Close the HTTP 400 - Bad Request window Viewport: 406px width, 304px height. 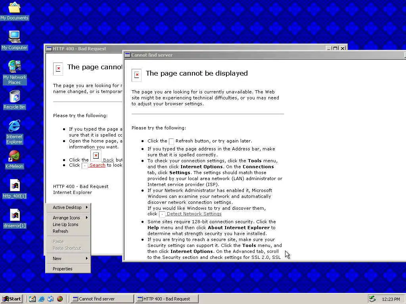click(x=343, y=48)
